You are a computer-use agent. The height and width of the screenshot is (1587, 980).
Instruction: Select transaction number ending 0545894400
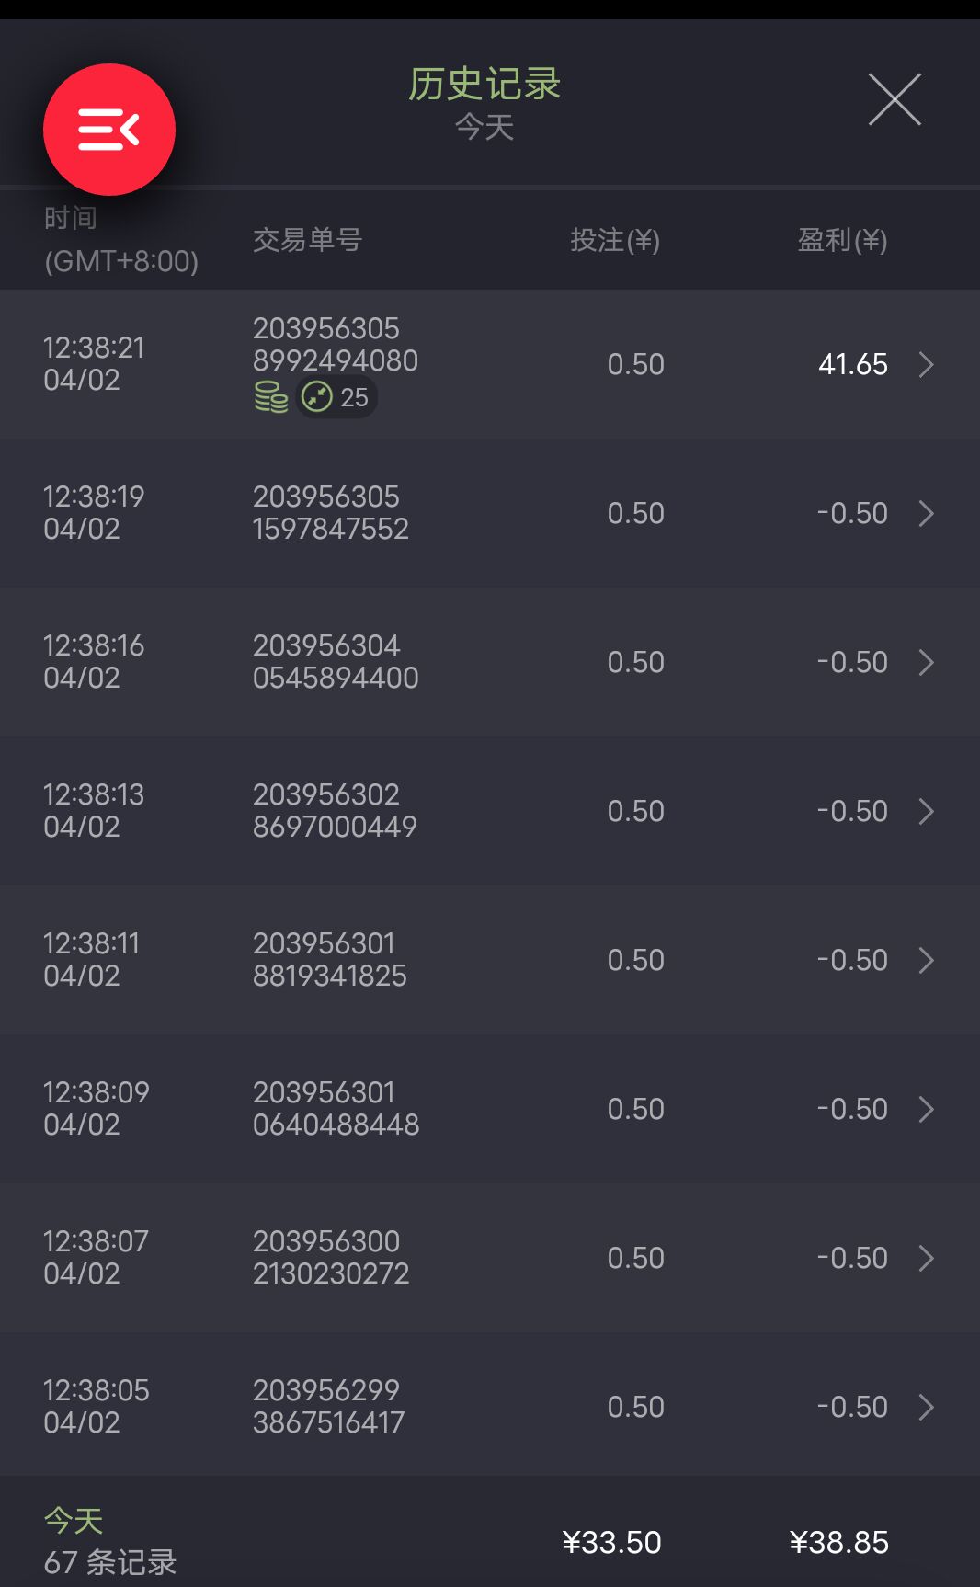point(335,662)
